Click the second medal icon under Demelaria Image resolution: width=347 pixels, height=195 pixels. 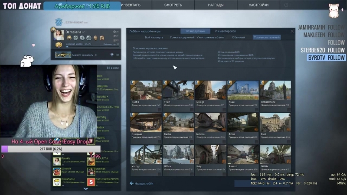click(x=75, y=38)
